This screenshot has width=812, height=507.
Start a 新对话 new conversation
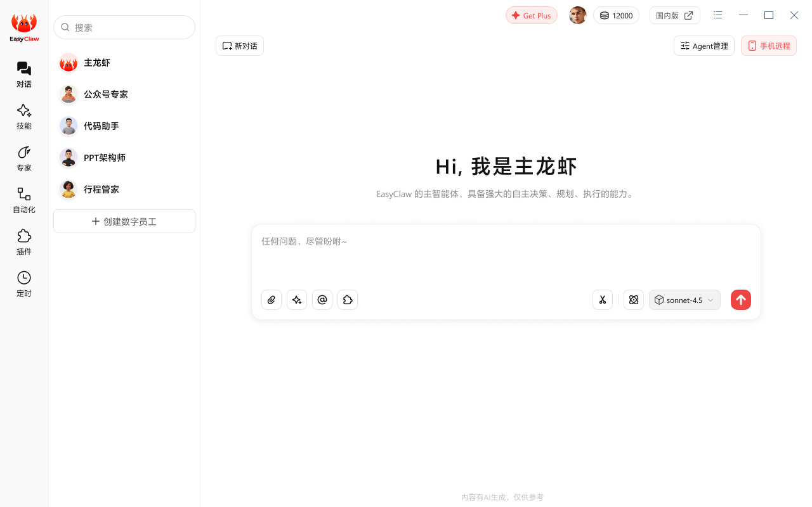click(x=240, y=46)
